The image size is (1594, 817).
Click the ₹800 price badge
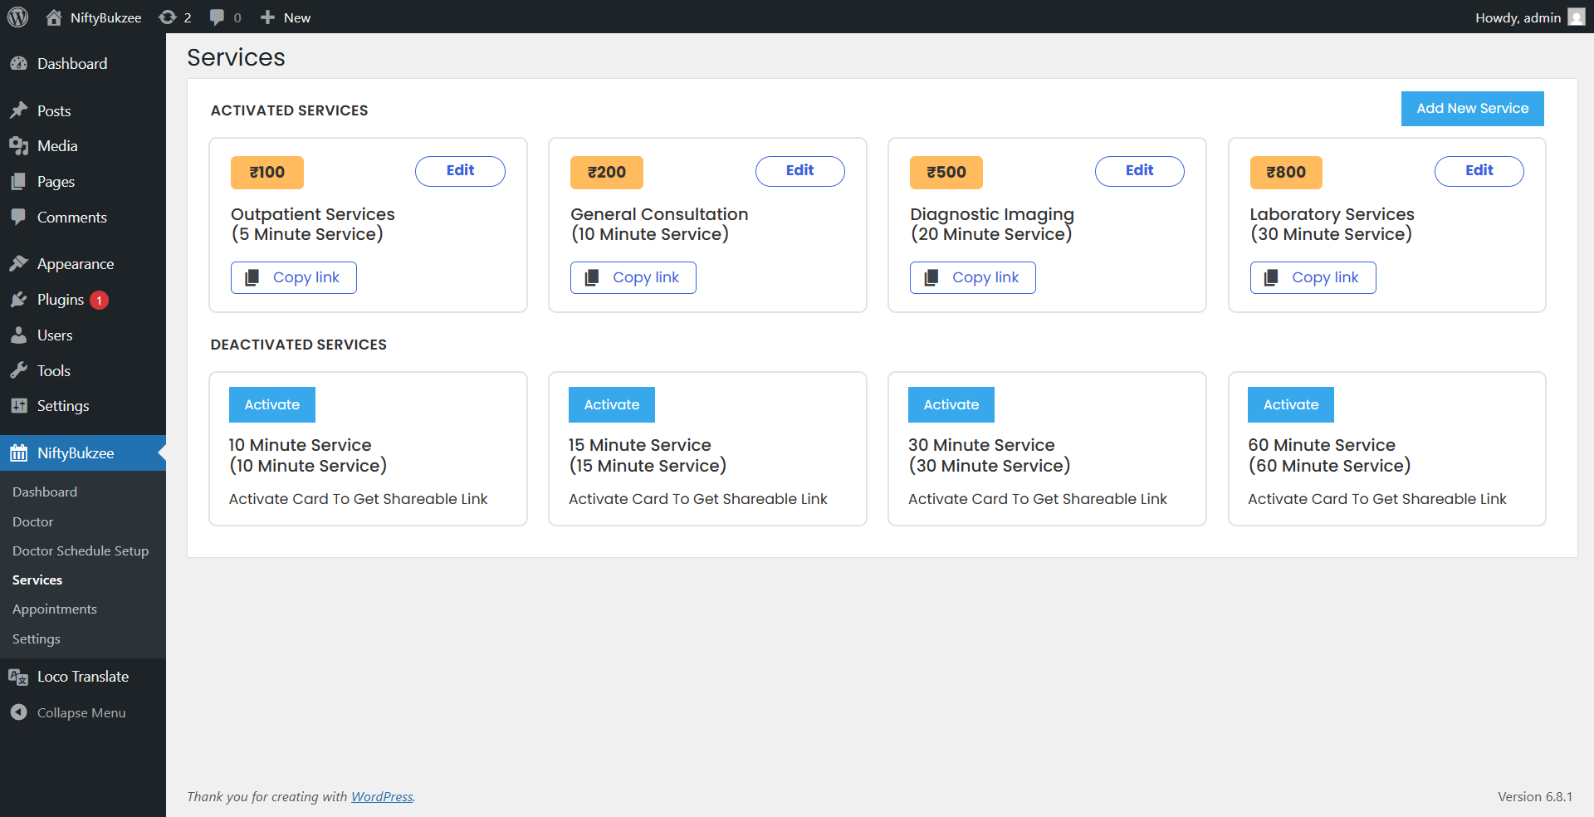pos(1285,172)
